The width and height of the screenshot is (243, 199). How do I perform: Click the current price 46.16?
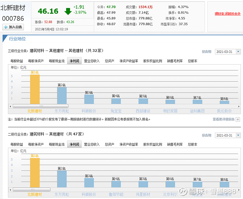[x=48, y=11]
